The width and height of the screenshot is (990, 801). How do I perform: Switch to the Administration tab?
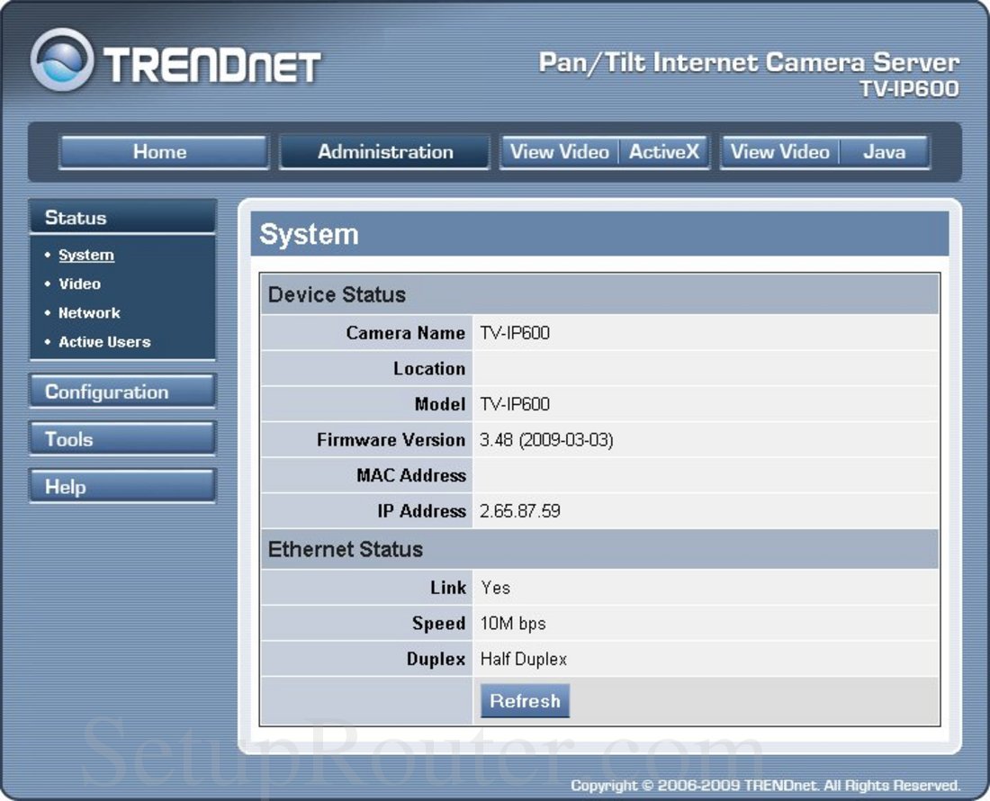(x=384, y=152)
